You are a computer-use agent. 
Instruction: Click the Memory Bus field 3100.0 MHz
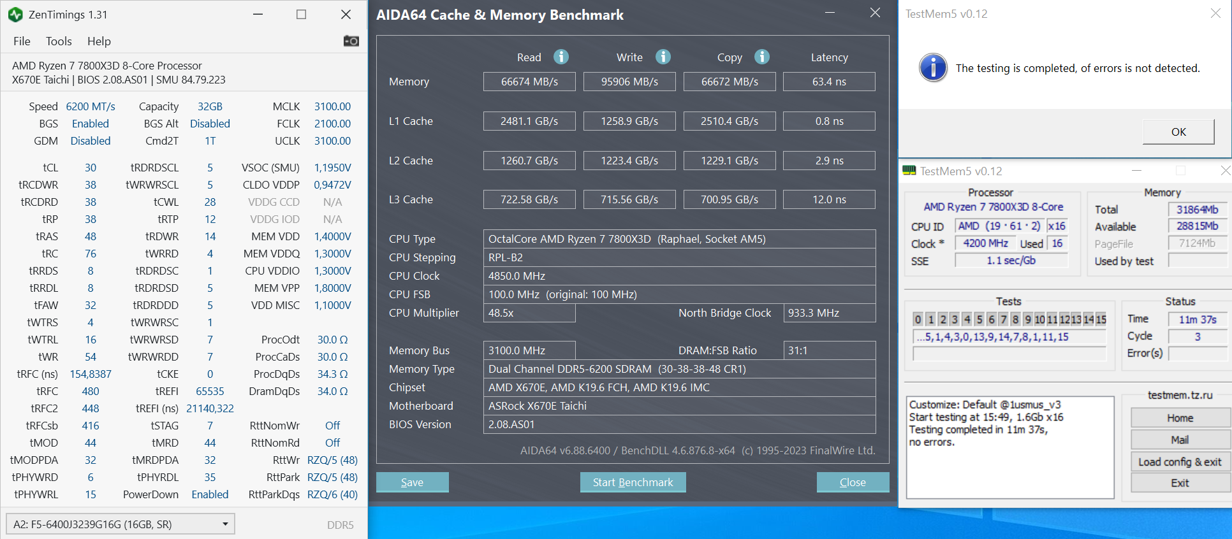click(x=529, y=350)
